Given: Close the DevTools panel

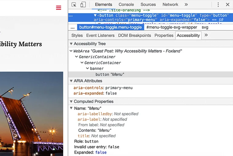Looking at the screenshot, I should pos(227,5).
